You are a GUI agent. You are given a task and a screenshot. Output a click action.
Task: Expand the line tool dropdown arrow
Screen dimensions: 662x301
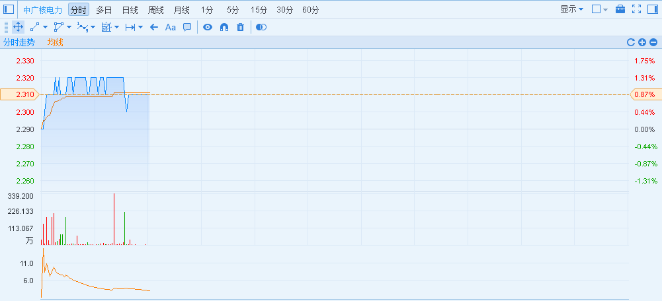[x=45, y=28]
